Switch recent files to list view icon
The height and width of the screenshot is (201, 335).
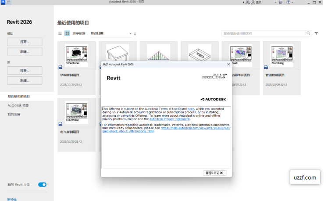click(x=60, y=33)
